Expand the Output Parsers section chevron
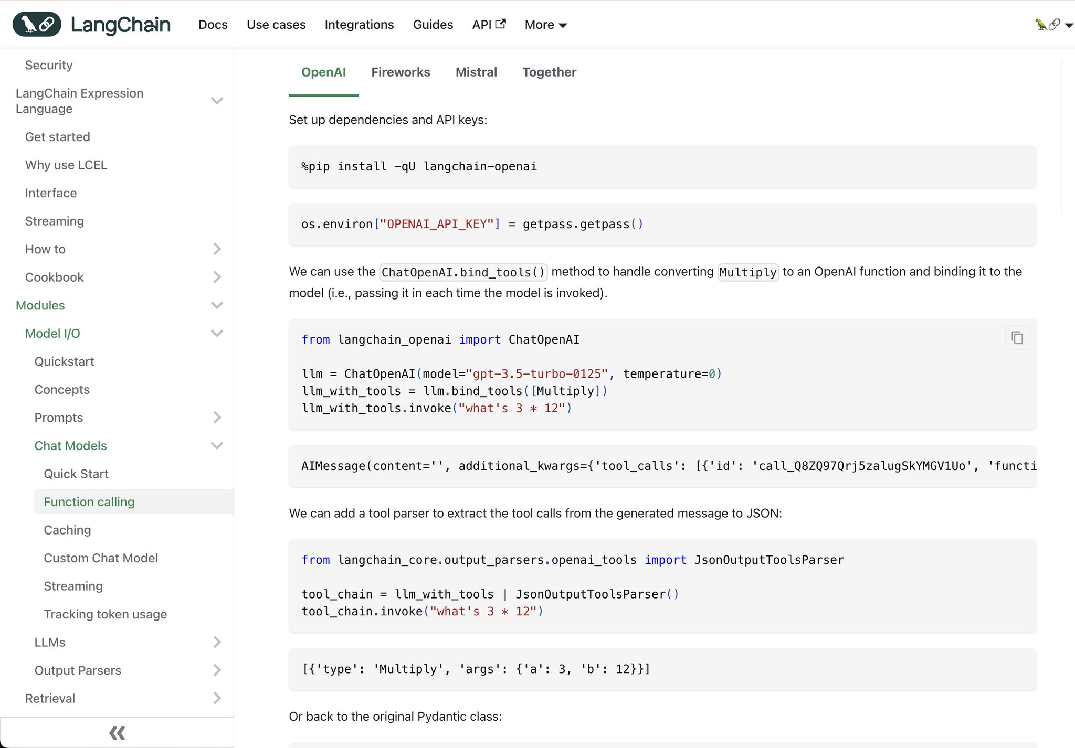Image resolution: width=1075 pixels, height=748 pixels. click(x=217, y=670)
